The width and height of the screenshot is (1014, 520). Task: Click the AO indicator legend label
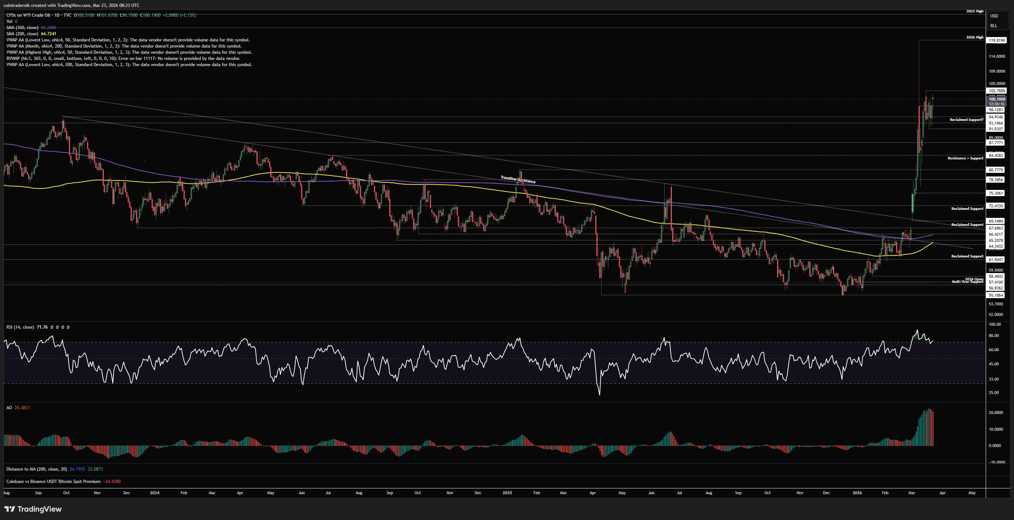[9, 408]
